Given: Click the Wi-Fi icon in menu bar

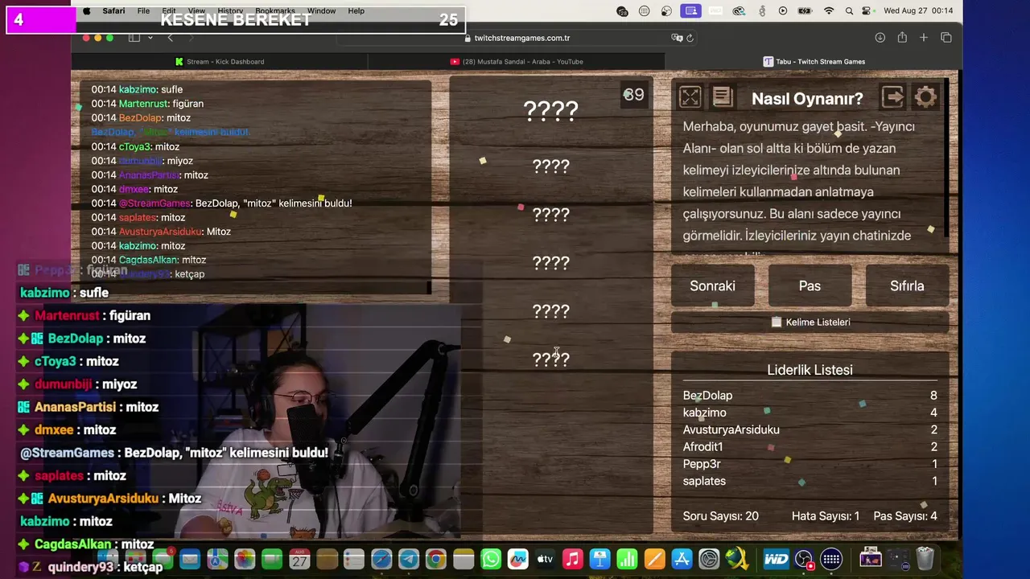Looking at the screenshot, I should click(829, 11).
